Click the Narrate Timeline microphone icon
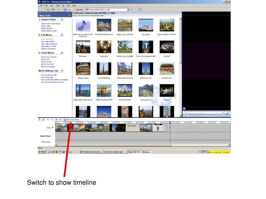 [x=43, y=120]
